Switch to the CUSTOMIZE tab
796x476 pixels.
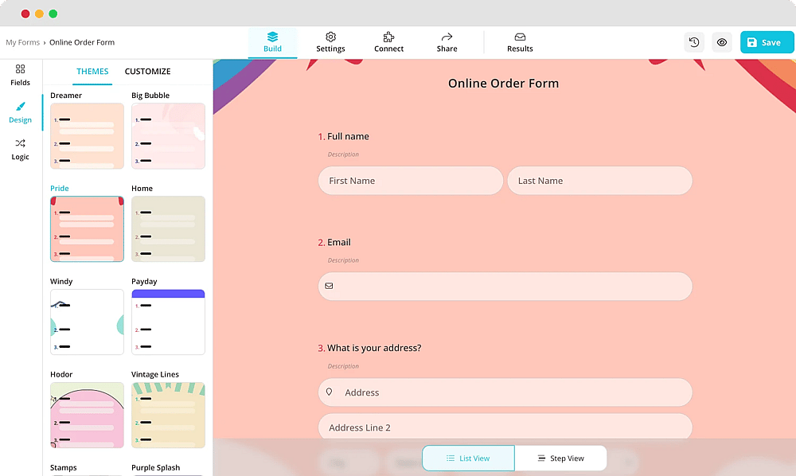point(148,72)
